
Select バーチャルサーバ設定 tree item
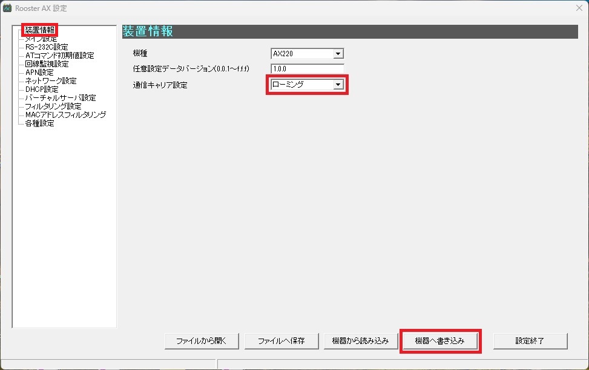coord(61,97)
